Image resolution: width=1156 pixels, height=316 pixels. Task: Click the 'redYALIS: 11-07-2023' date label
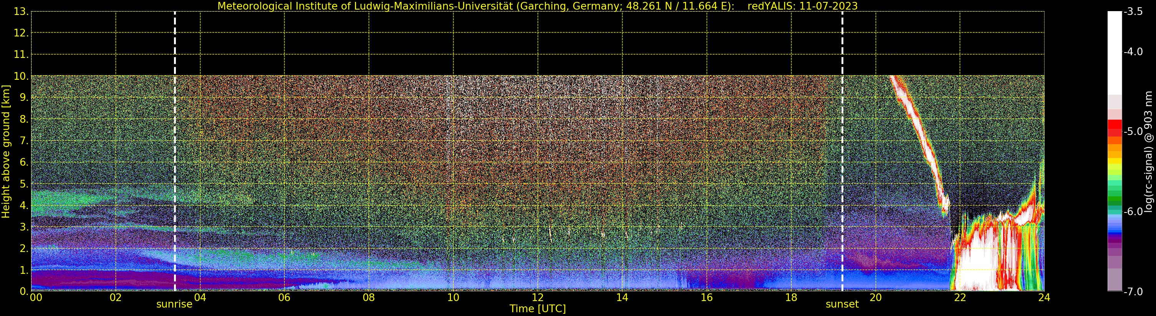click(x=802, y=6)
